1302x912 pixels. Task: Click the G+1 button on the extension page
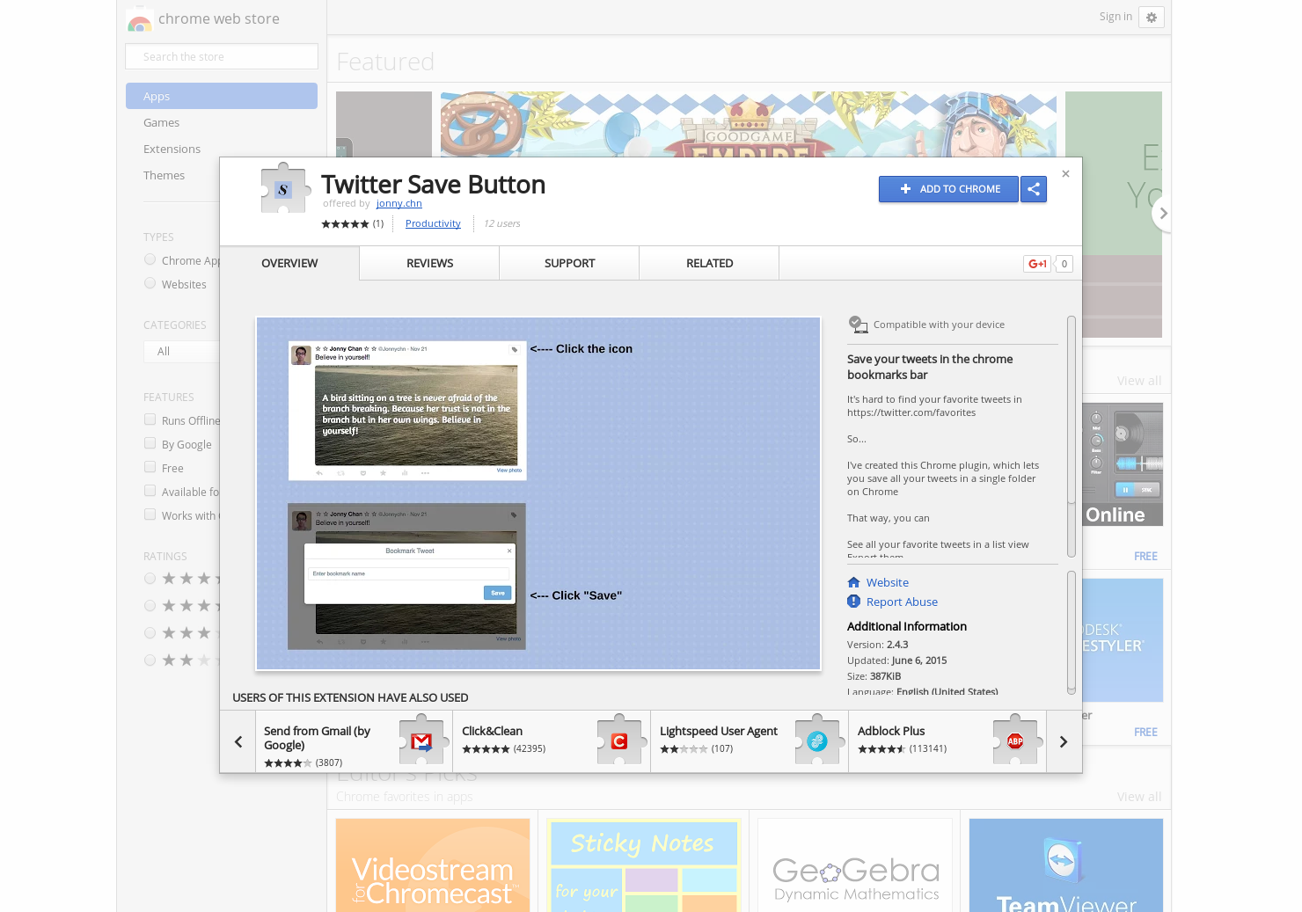[1036, 263]
